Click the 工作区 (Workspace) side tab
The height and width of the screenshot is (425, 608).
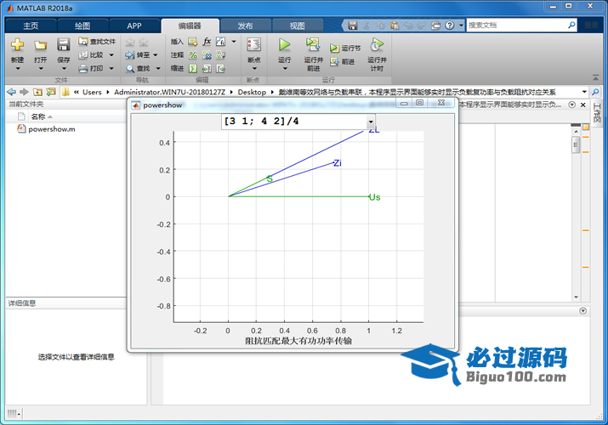tap(597, 113)
